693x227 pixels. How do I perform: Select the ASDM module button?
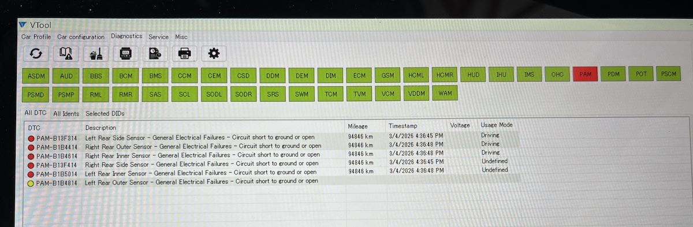pyautogui.click(x=36, y=76)
